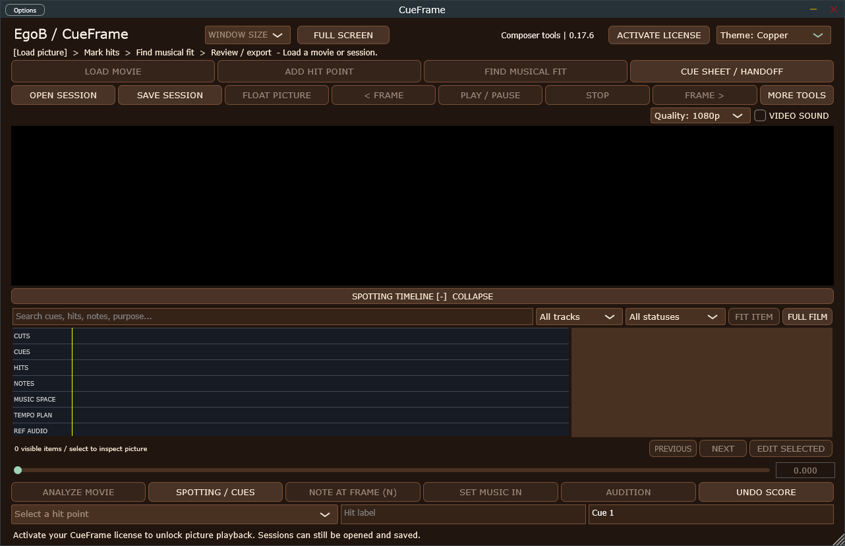
Task: Open the Theme: Copper dropdown
Action: (x=774, y=35)
